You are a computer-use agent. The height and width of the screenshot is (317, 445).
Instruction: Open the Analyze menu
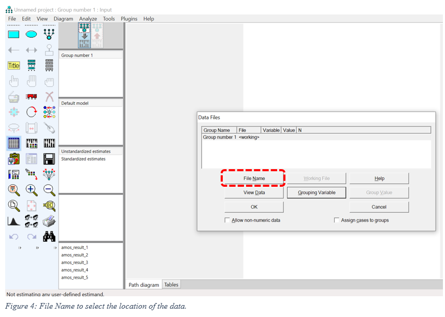click(x=88, y=19)
